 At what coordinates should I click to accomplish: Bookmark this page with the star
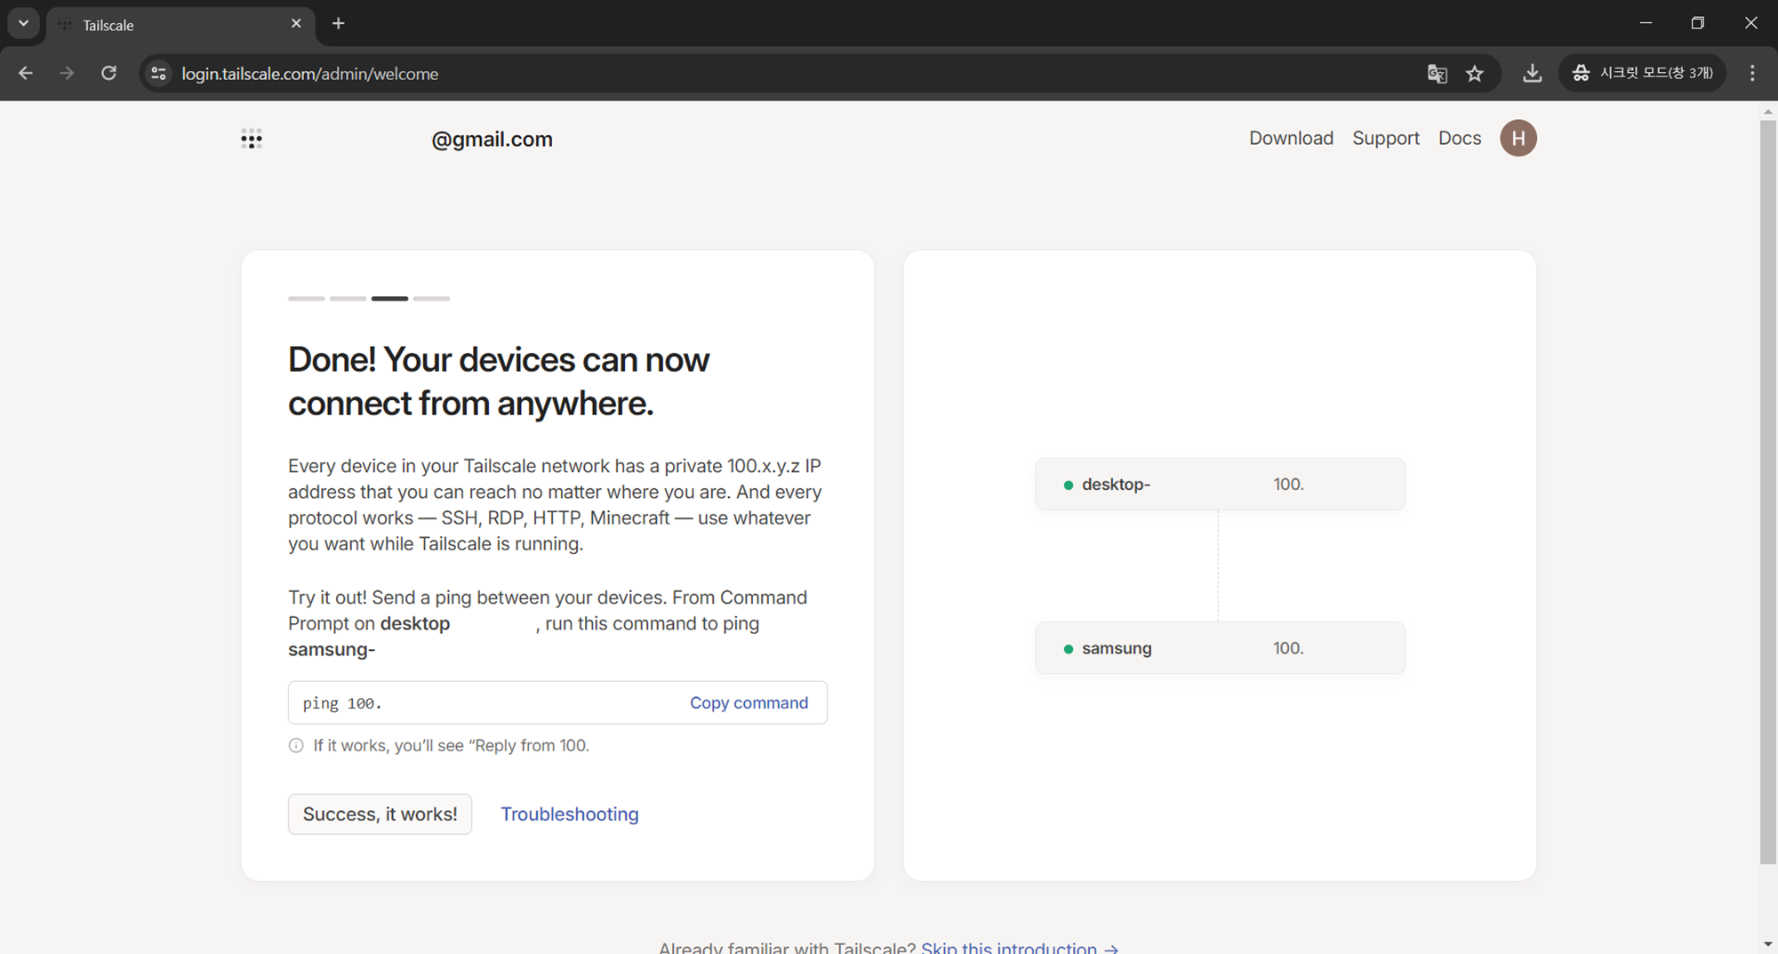1475,73
